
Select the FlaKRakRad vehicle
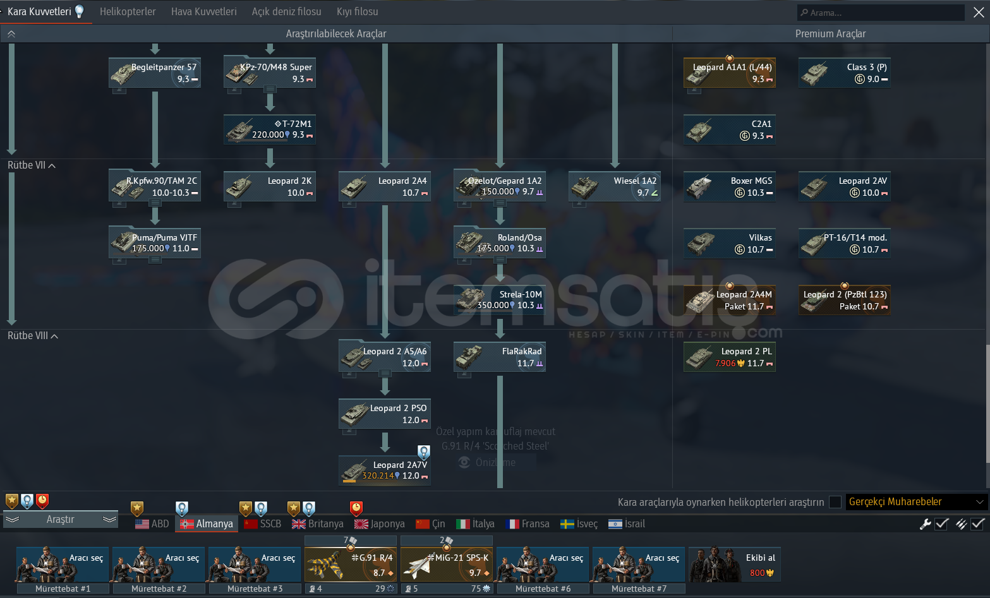pyautogui.click(x=500, y=357)
